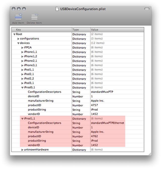Expand the unknownHardware entry
The height and width of the screenshot is (169, 161).
coord(22,150)
